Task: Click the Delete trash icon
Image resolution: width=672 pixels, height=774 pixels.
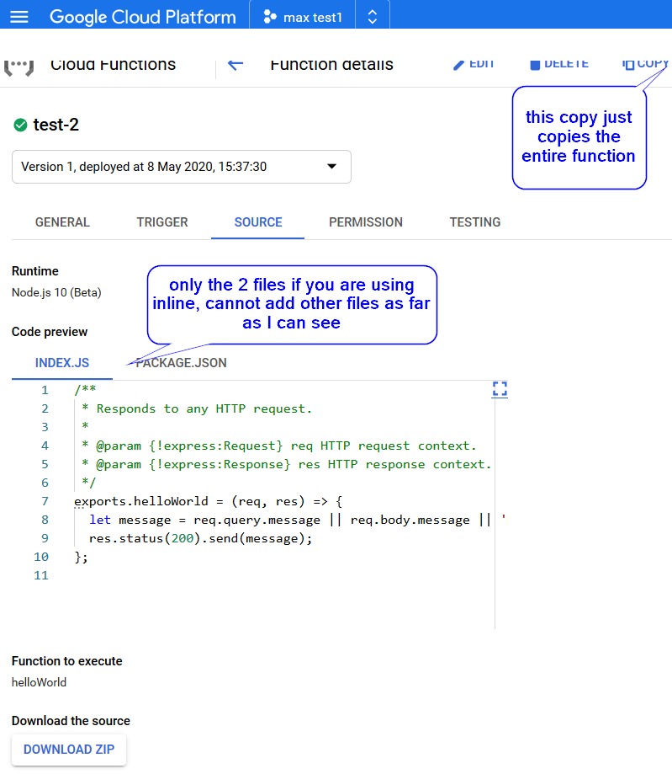Action: coord(534,65)
